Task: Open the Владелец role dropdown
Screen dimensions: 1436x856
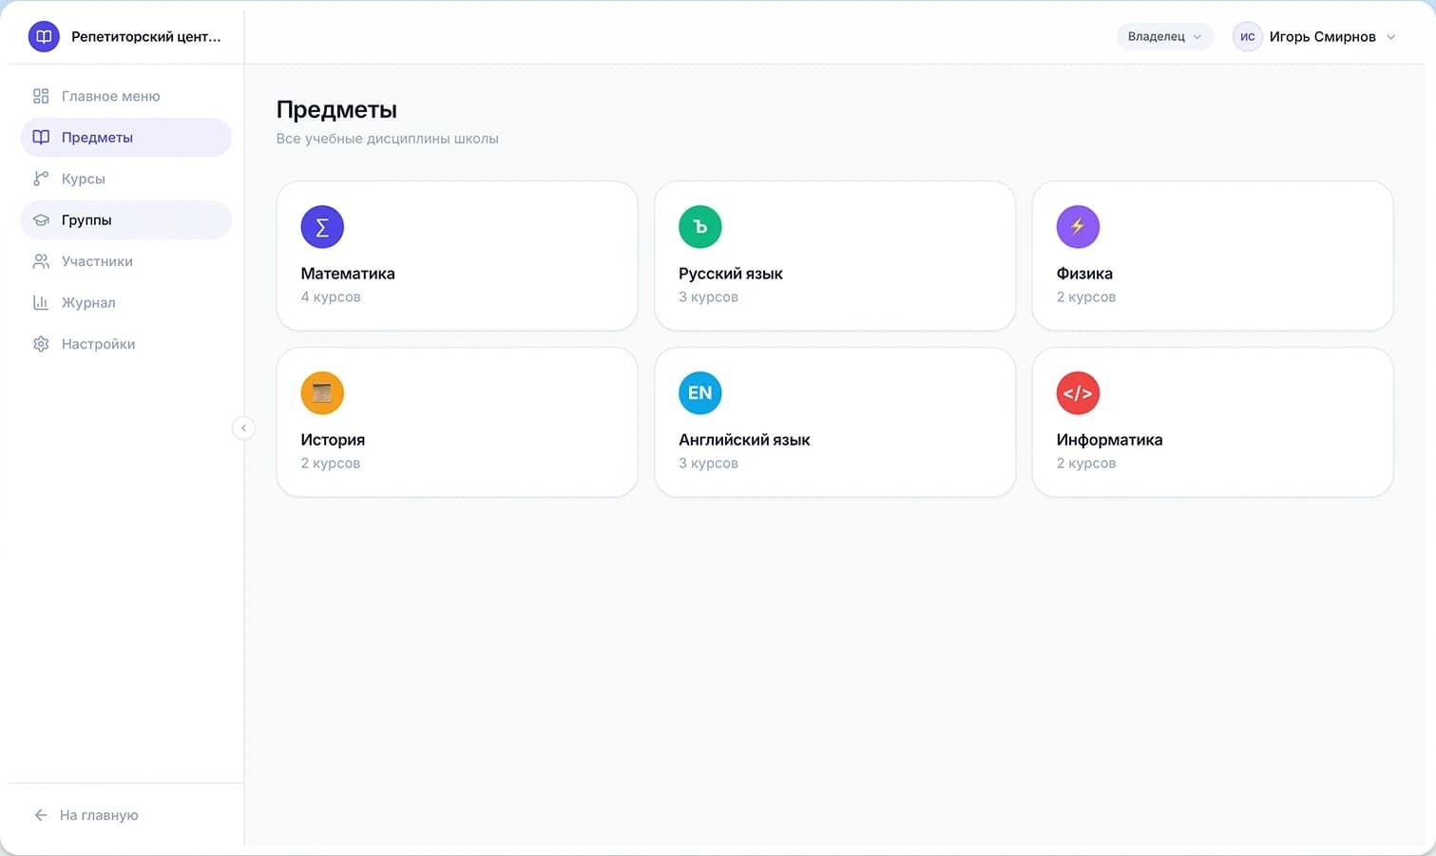Action: tap(1165, 37)
